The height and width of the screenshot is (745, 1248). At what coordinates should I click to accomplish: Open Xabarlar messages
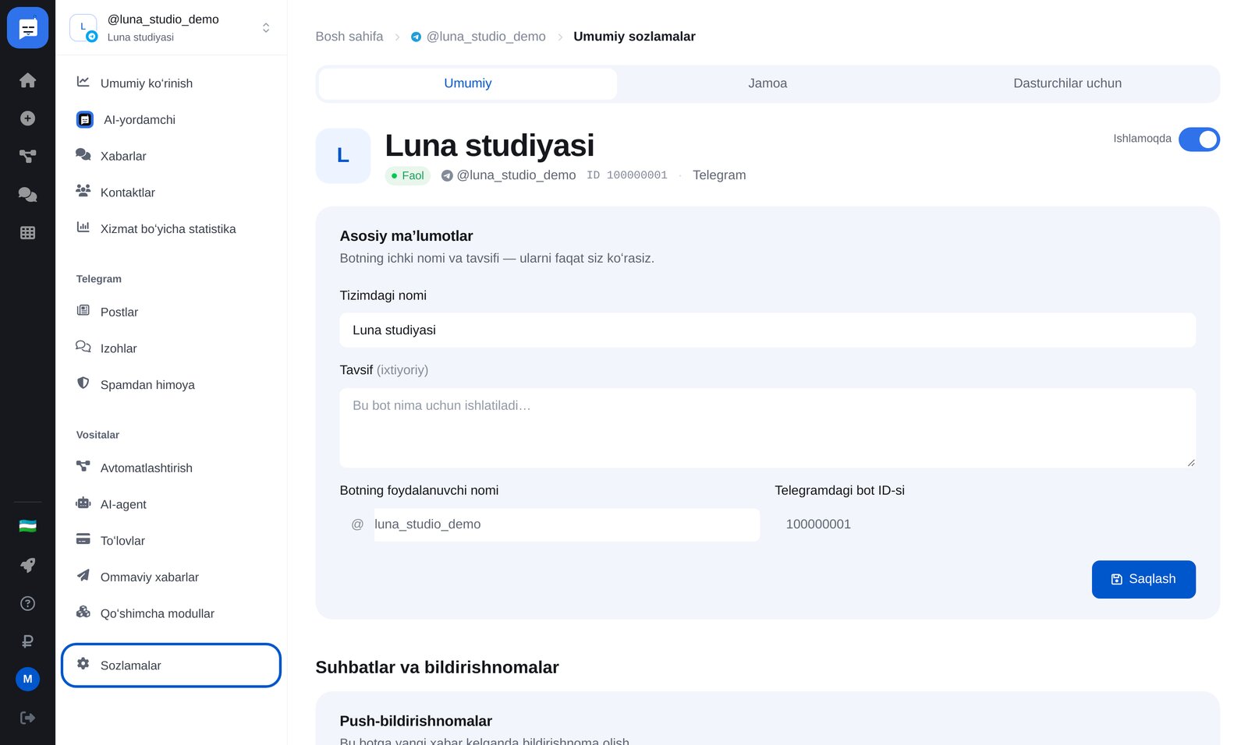171,156
